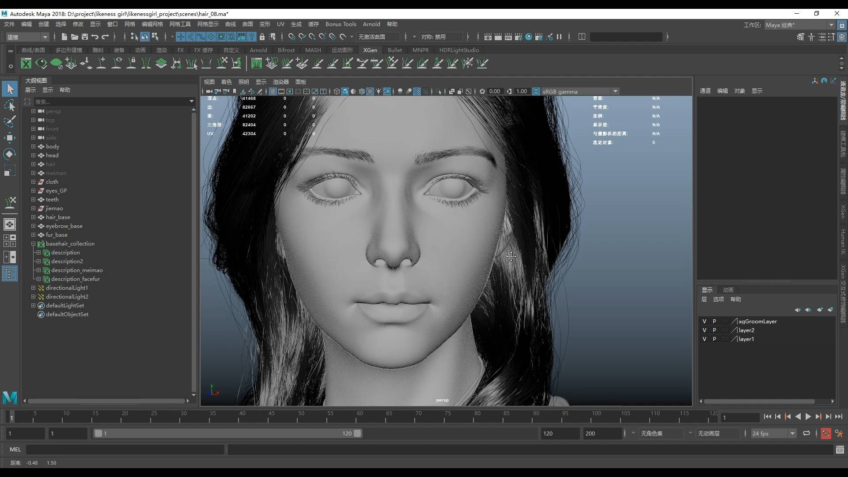Image resolution: width=848 pixels, height=477 pixels.
Task: Expand the body node in Outliner
Action: (x=33, y=146)
